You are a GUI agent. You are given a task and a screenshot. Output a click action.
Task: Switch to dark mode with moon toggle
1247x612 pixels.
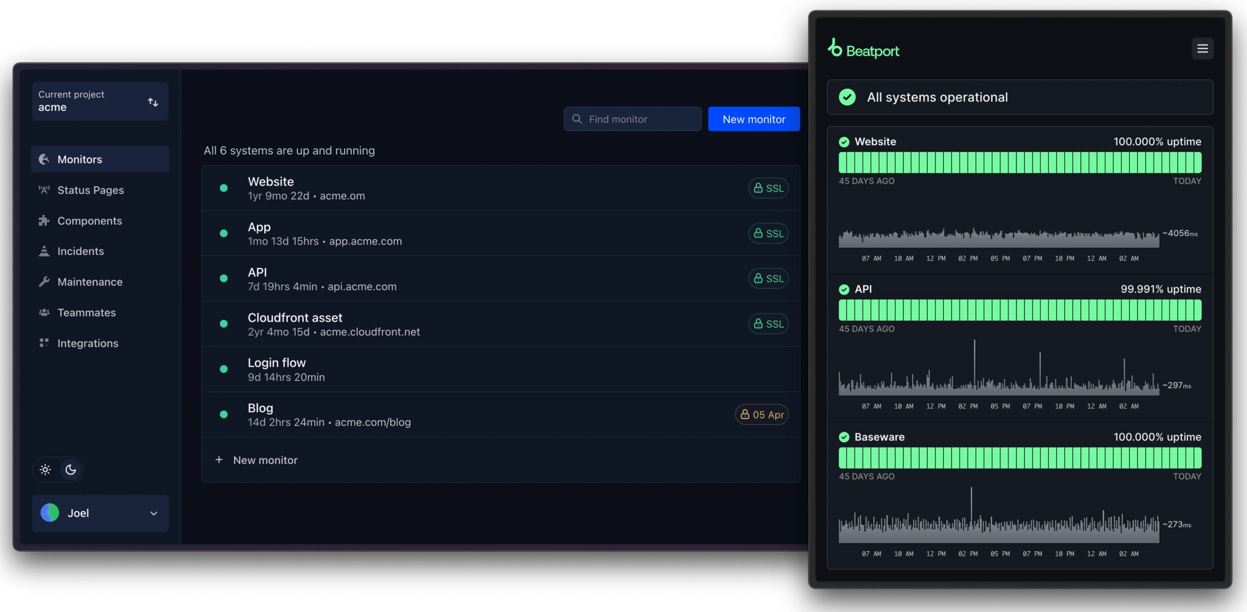pyautogui.click(x=71, y=470)
